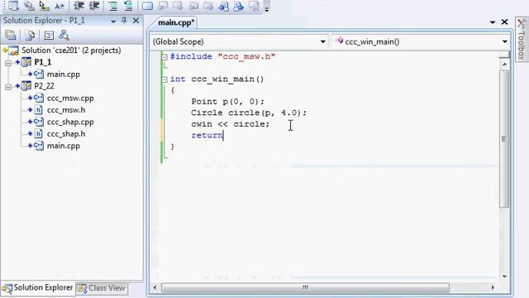The height and width of the screenshot is (298, 529).
Task: Toggle a bookmark on current line
Action: click(x=147, y=6)
